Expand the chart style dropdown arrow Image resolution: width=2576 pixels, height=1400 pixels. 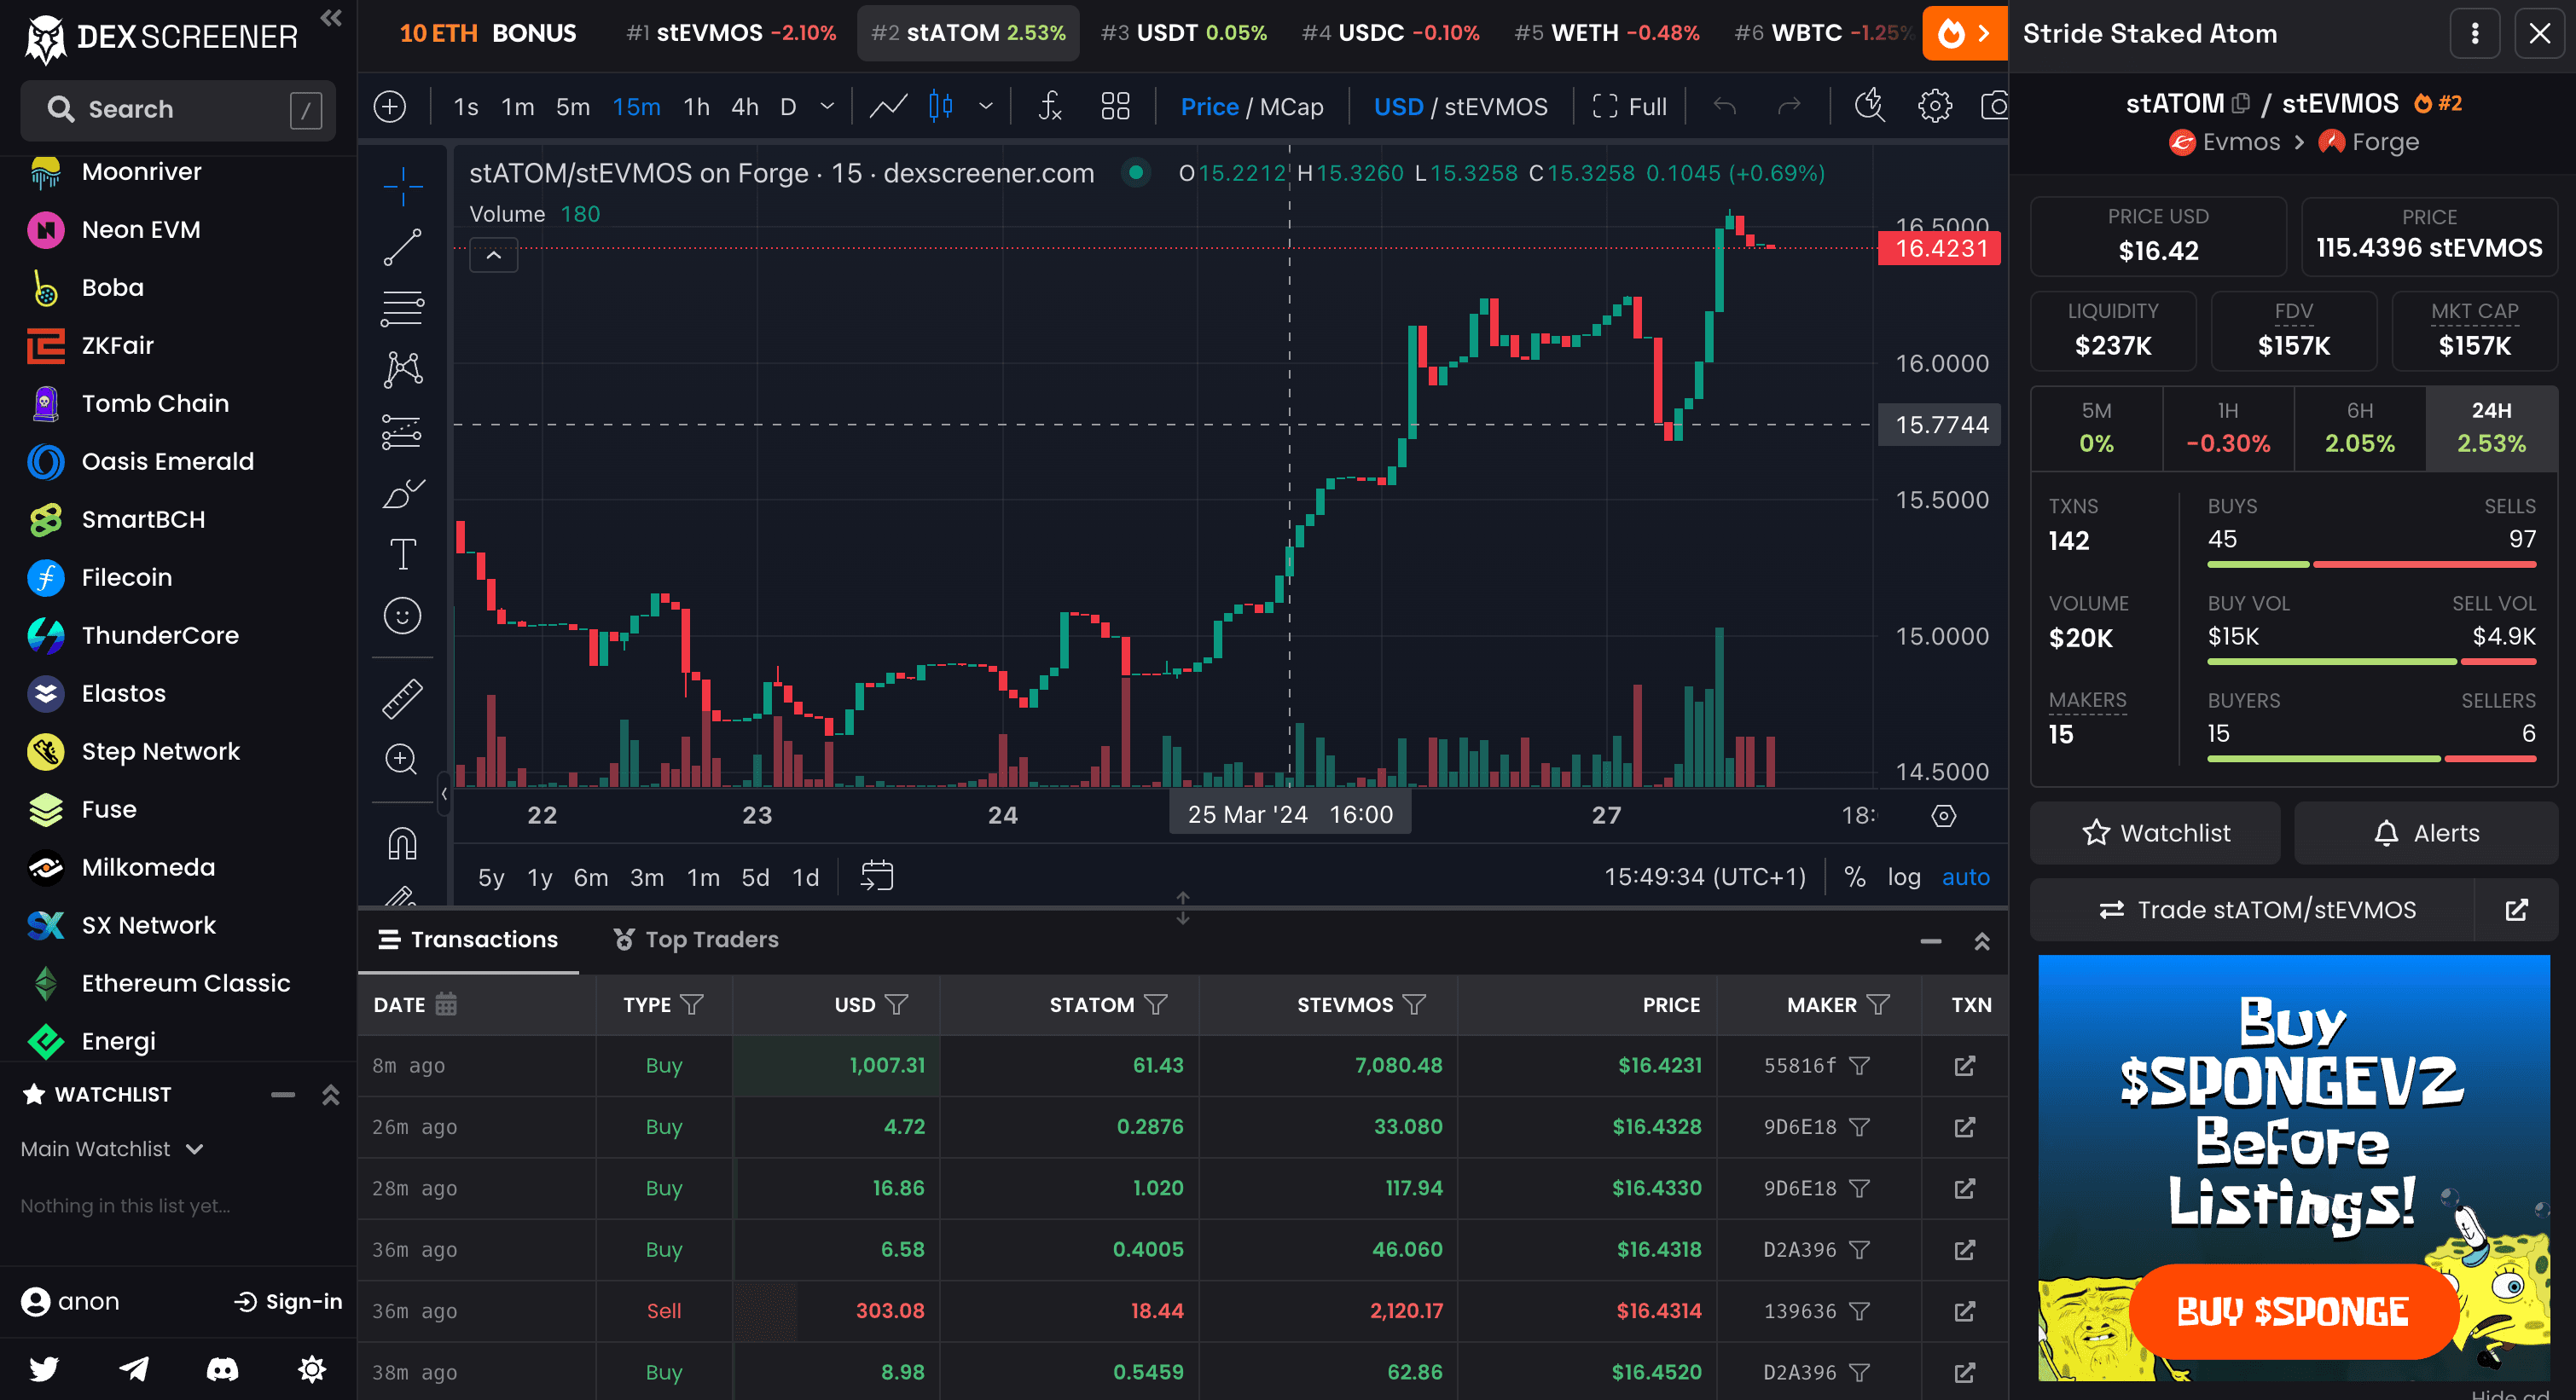point(985,107)
